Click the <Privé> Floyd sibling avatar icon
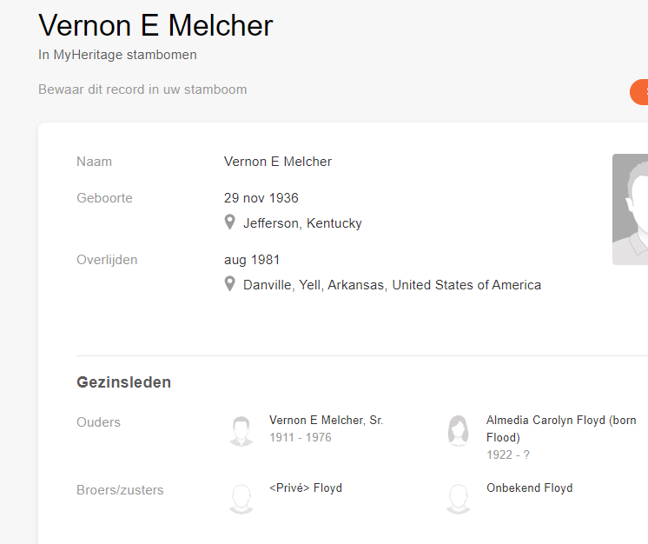Viewport: 648px width, 544px height. (x=241, y=498)
